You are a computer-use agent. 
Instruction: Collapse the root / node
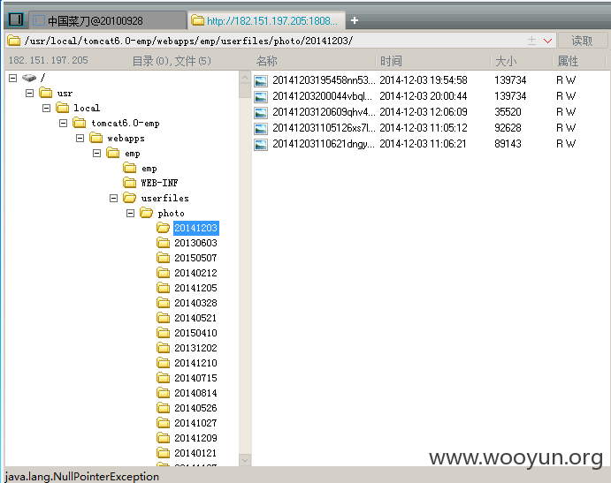13,79
